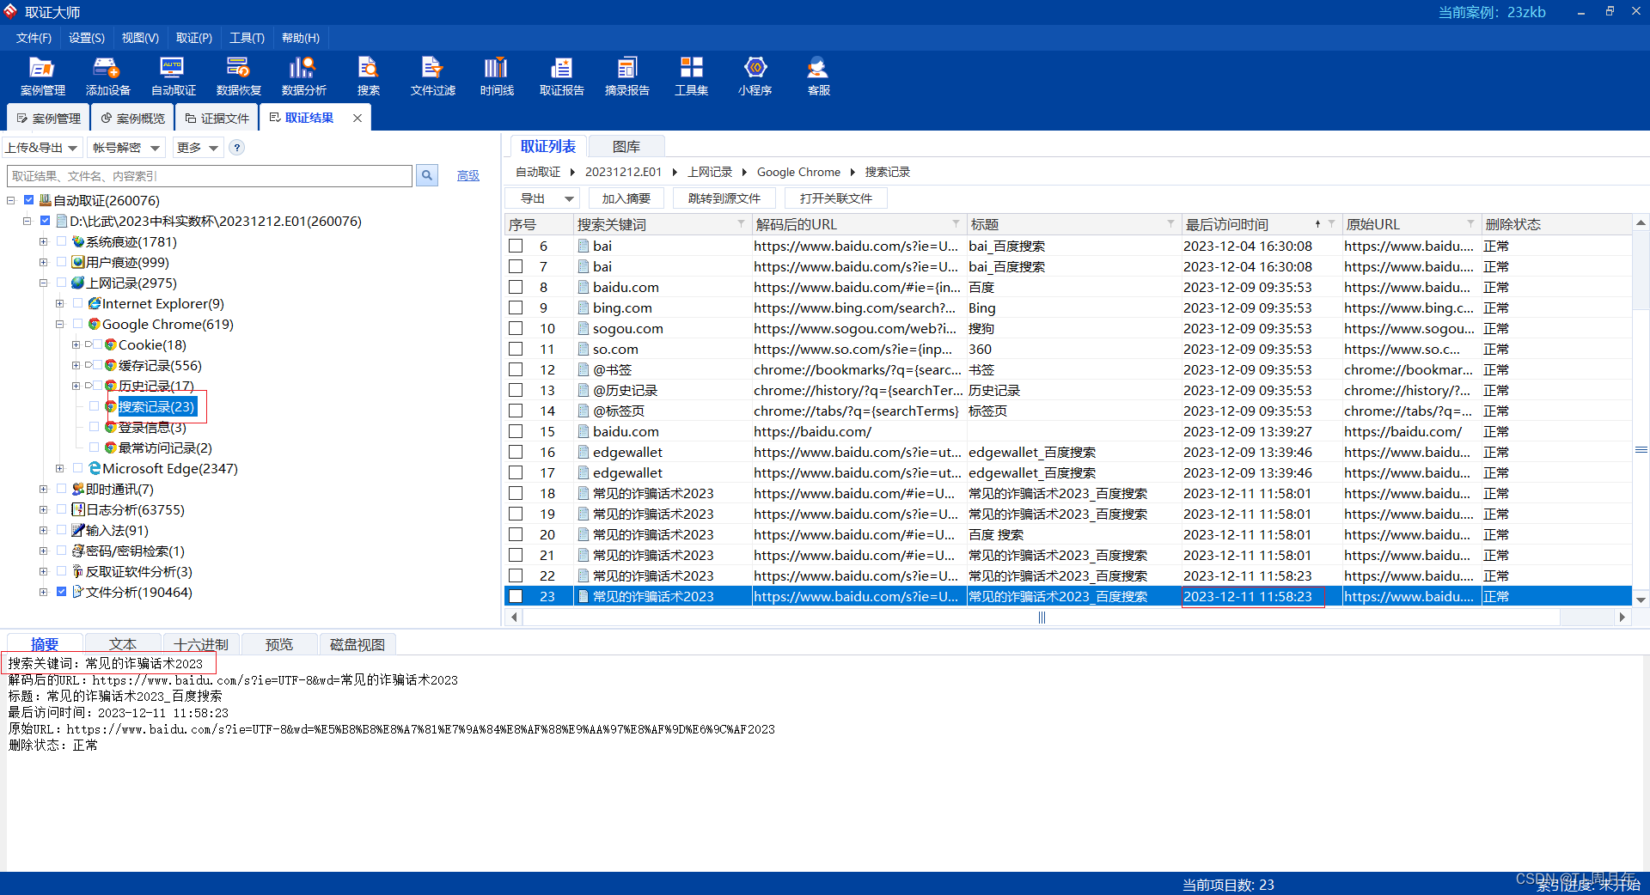Open 小程序 toolbar icon
The height and width of the screenshot is (895, 1650).
tap(755, 76)
